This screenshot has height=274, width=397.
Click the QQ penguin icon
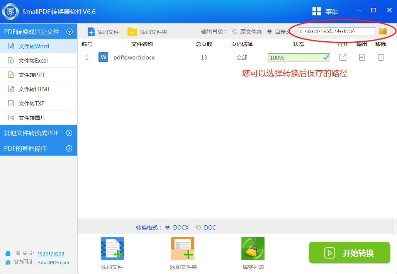pyautogui.click(x=8, y=254)
